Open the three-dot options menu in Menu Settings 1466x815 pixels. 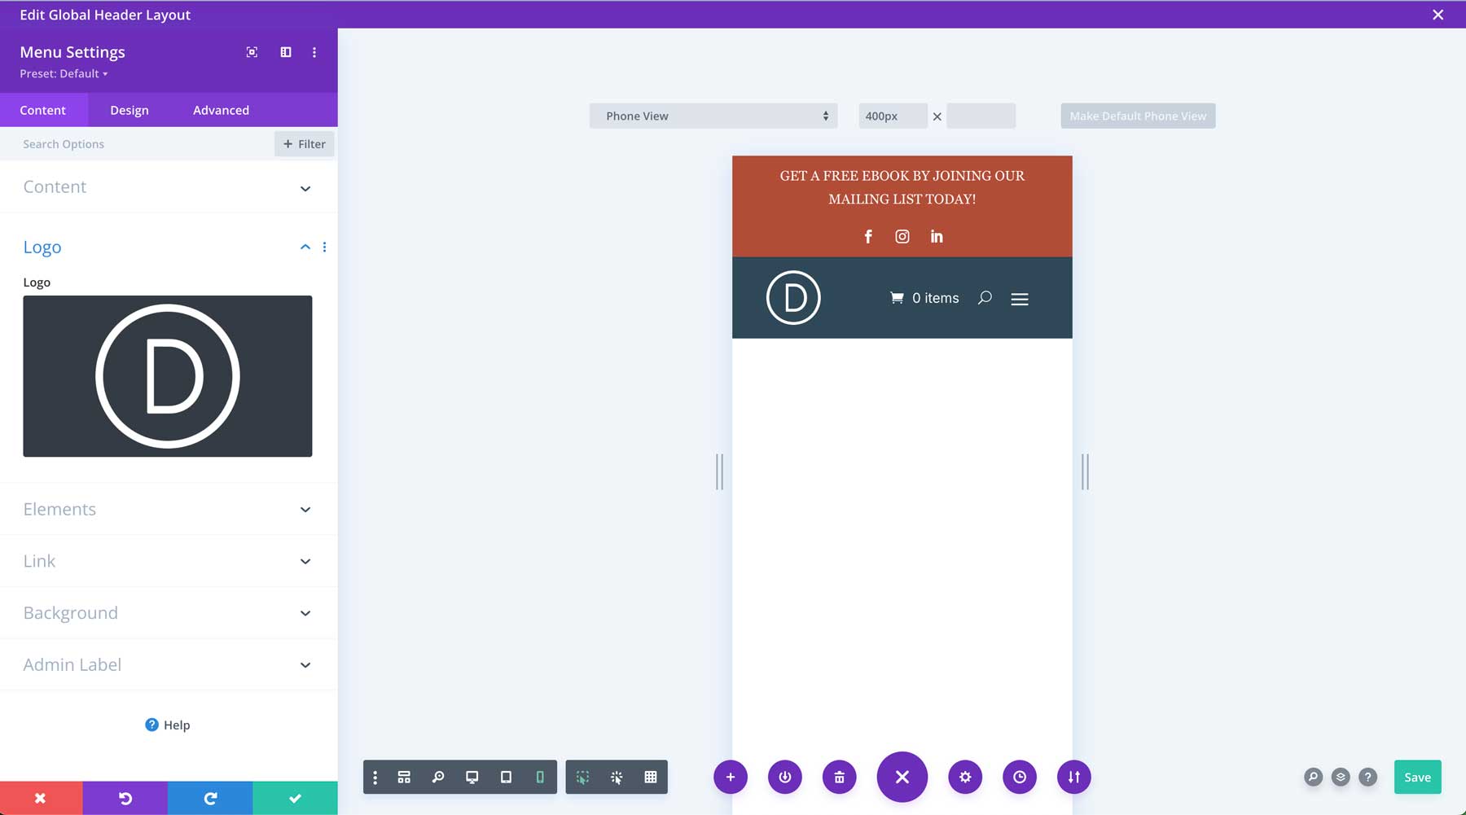pyautogui.click(x=314, y=51)
